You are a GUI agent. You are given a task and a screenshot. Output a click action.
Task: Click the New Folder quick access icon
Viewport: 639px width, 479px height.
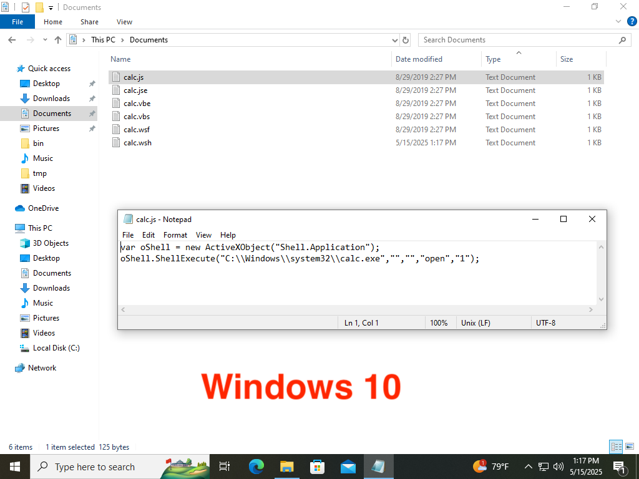coord(39,7)
